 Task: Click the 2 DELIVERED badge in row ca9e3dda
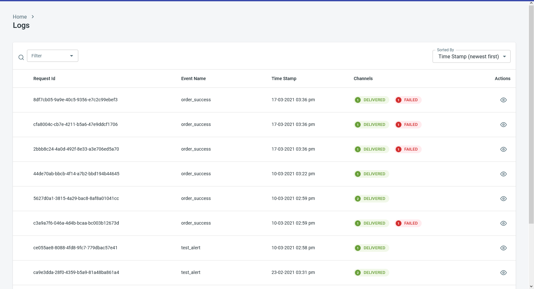[371, 273]
